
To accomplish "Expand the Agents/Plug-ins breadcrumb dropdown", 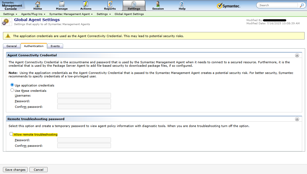I will pyautogui.click(x=45, y=14).
